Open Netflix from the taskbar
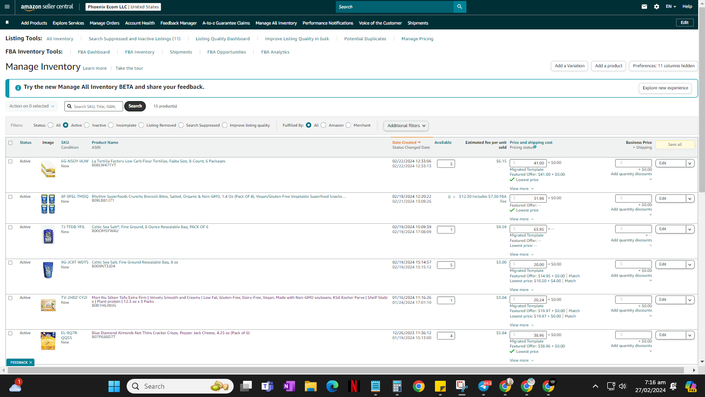 [353, 386]
